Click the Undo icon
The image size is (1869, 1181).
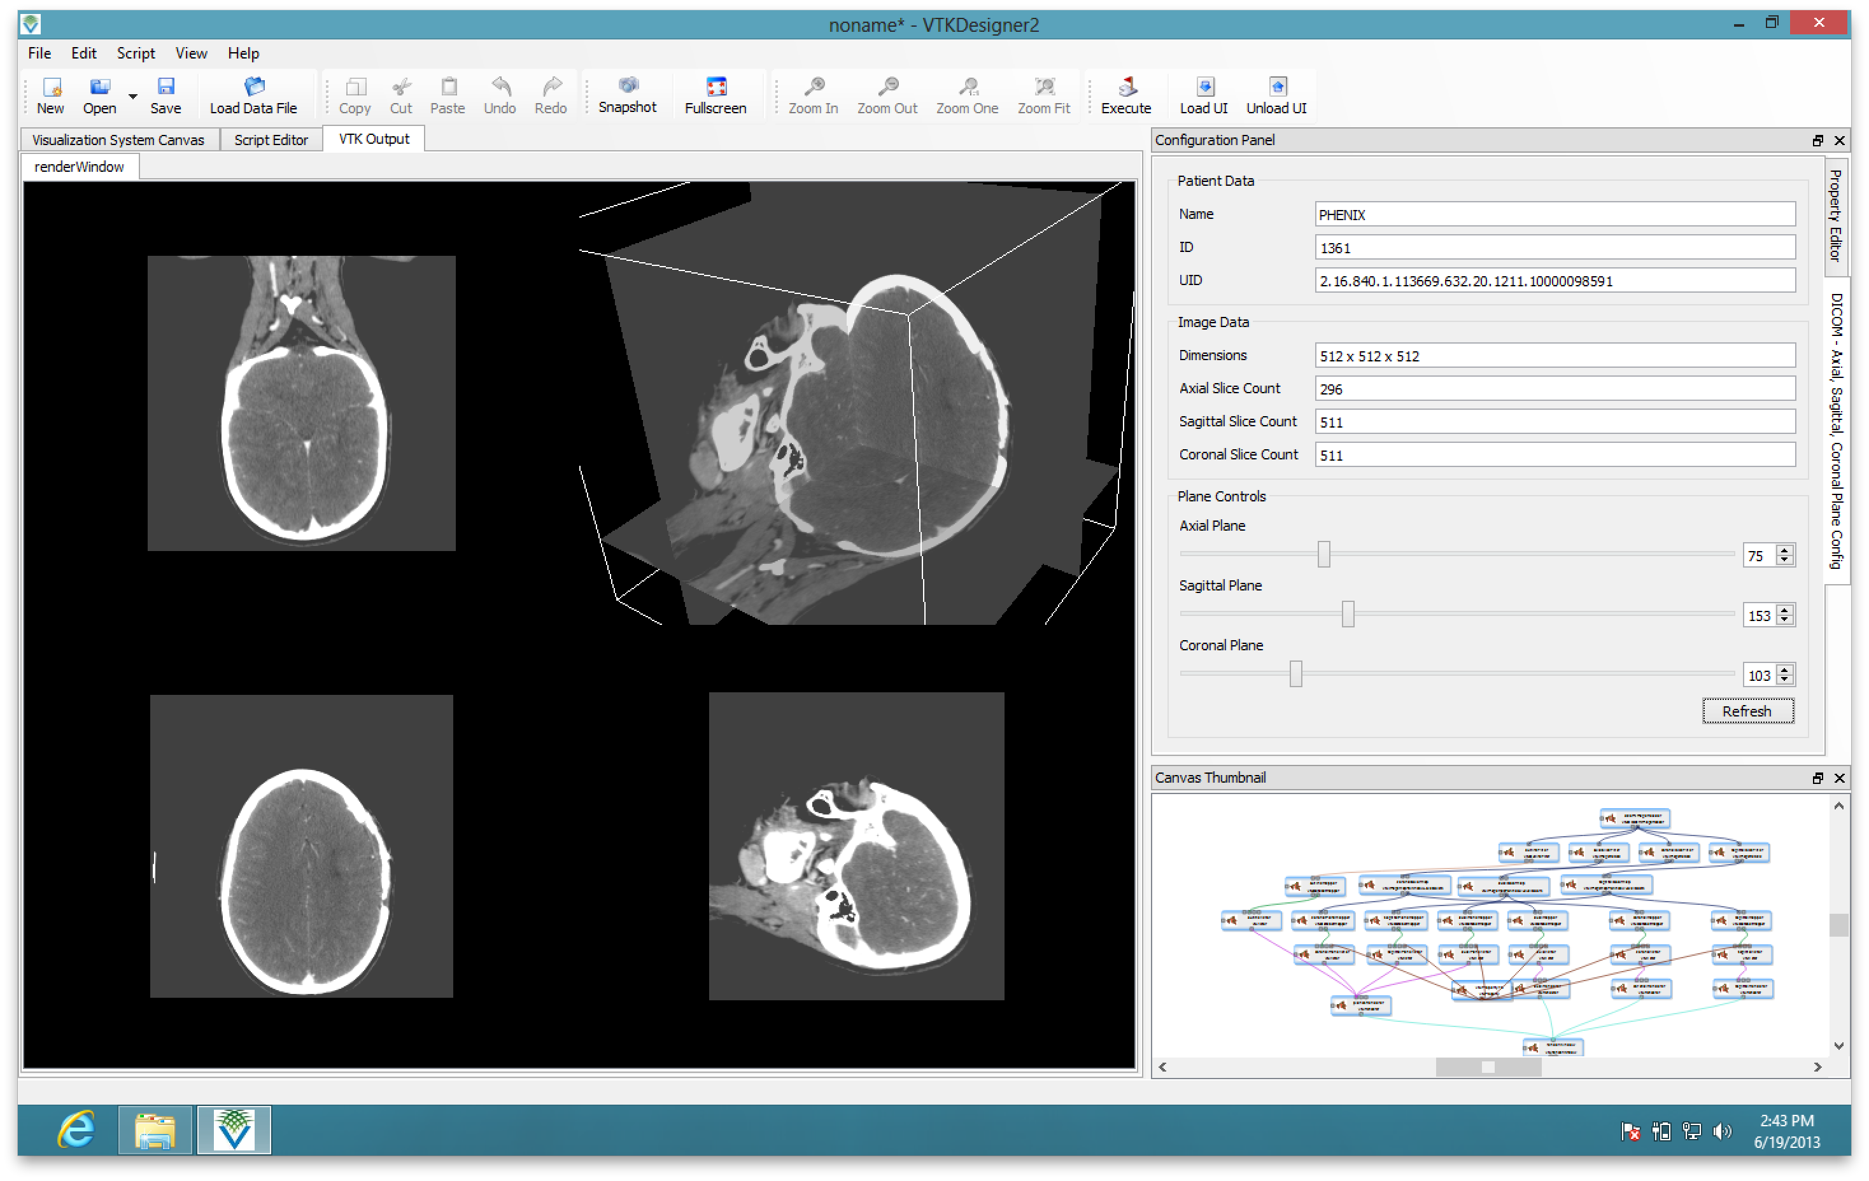pos(499,95)
